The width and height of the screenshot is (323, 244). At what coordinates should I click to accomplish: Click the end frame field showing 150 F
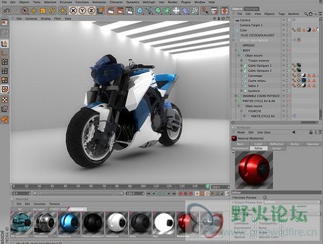click(x=135, y=194)
